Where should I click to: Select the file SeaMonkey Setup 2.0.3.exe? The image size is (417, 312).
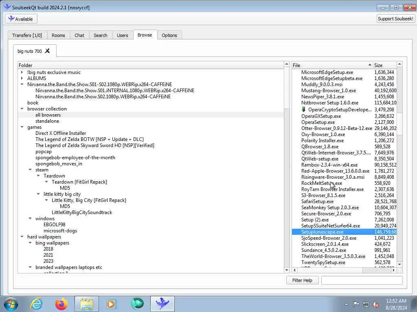click(x=330, y=208)
